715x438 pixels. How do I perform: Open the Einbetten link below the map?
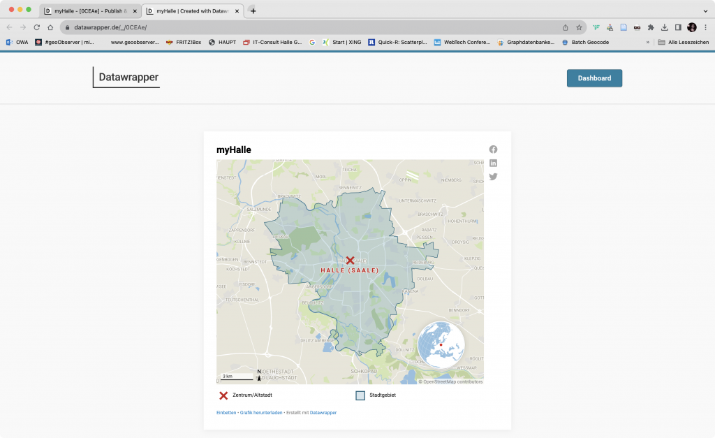(226, 412)
